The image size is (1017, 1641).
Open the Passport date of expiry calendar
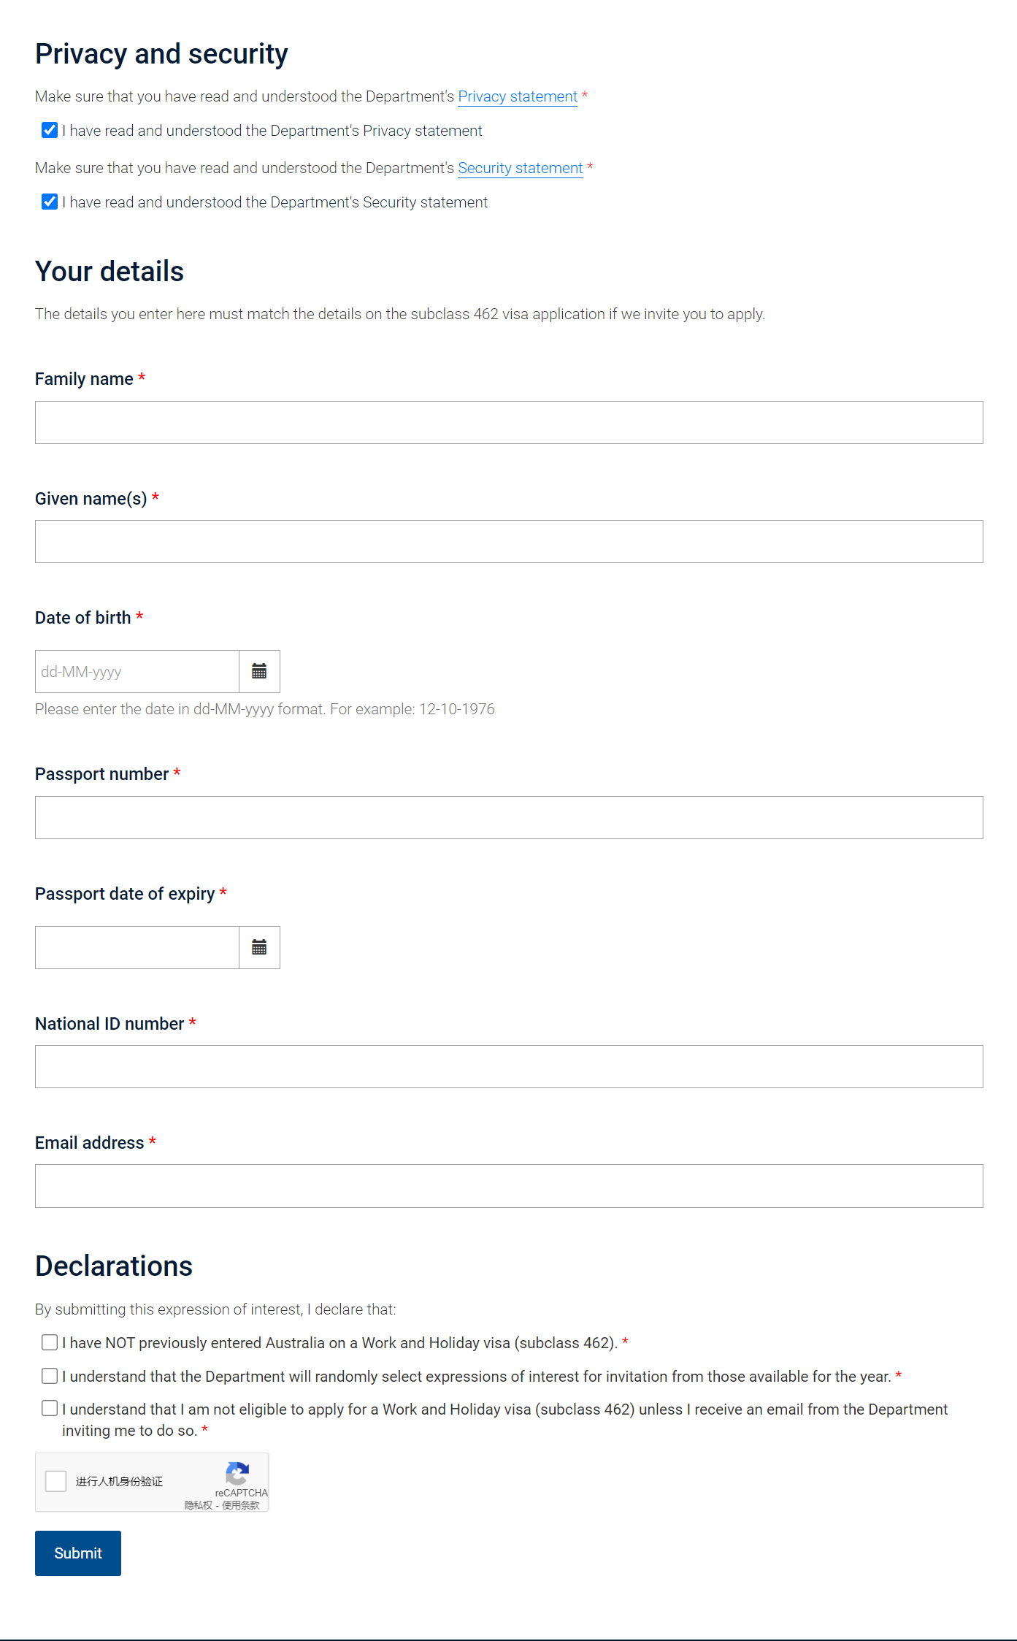pos(259,947)
